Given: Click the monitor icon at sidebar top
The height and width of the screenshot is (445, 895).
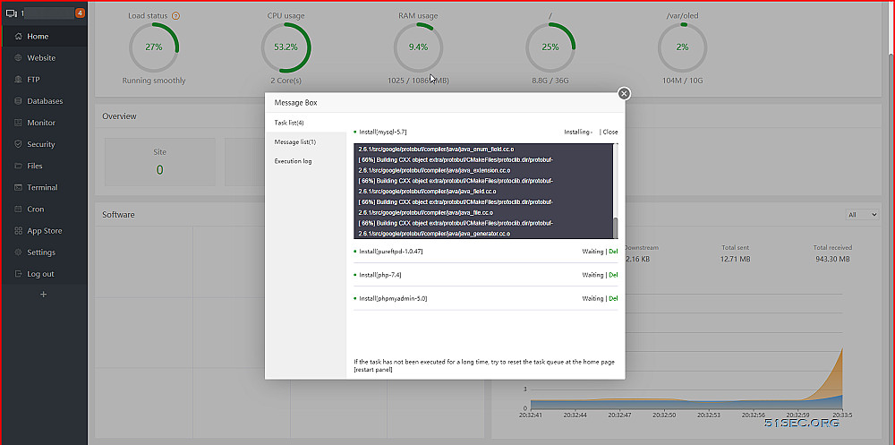Looking at the screenshot, I should [x=11, y=13].
